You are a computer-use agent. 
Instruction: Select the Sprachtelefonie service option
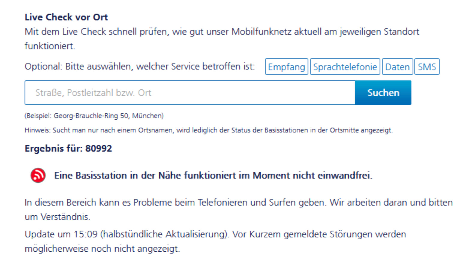345,67
